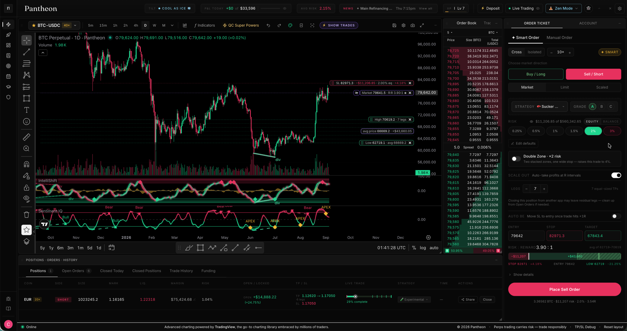This screenshot has height=331, width=627.
Task: Remove drawings with the trash icon
Action: pyautogui.click(x=26, y=215)
